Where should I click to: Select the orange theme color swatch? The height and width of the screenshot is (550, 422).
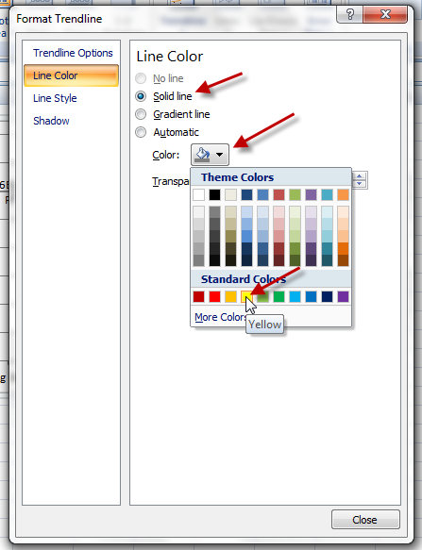[343, 194]
